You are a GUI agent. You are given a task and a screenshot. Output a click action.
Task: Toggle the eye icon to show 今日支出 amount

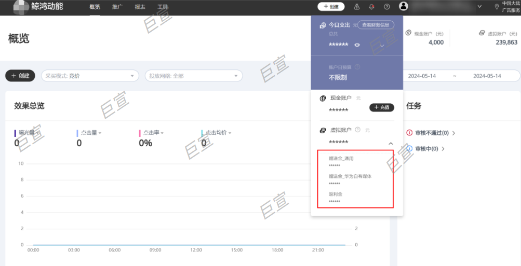[357, 45]
